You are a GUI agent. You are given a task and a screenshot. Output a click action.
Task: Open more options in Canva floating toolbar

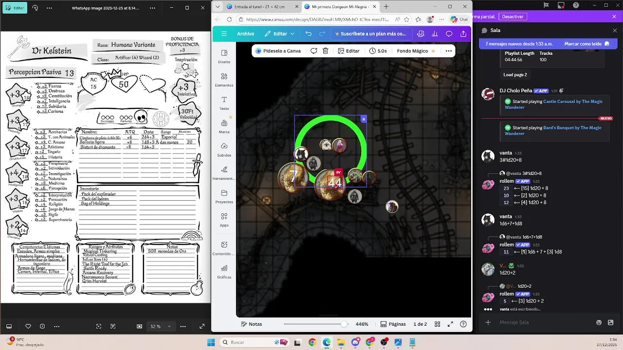(449, 51)
